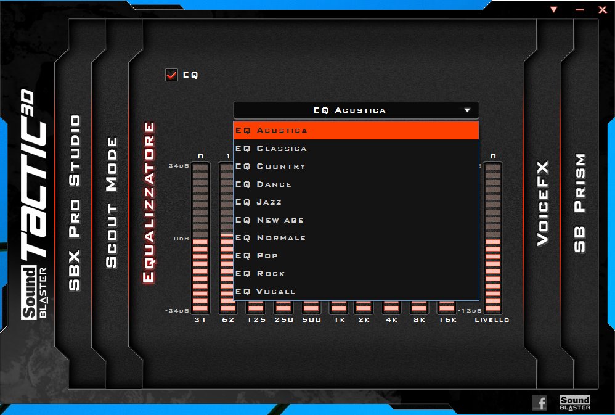Screen dimensions: 615x415
Task: Click the 1K band slider
Action: coord(339,308)
